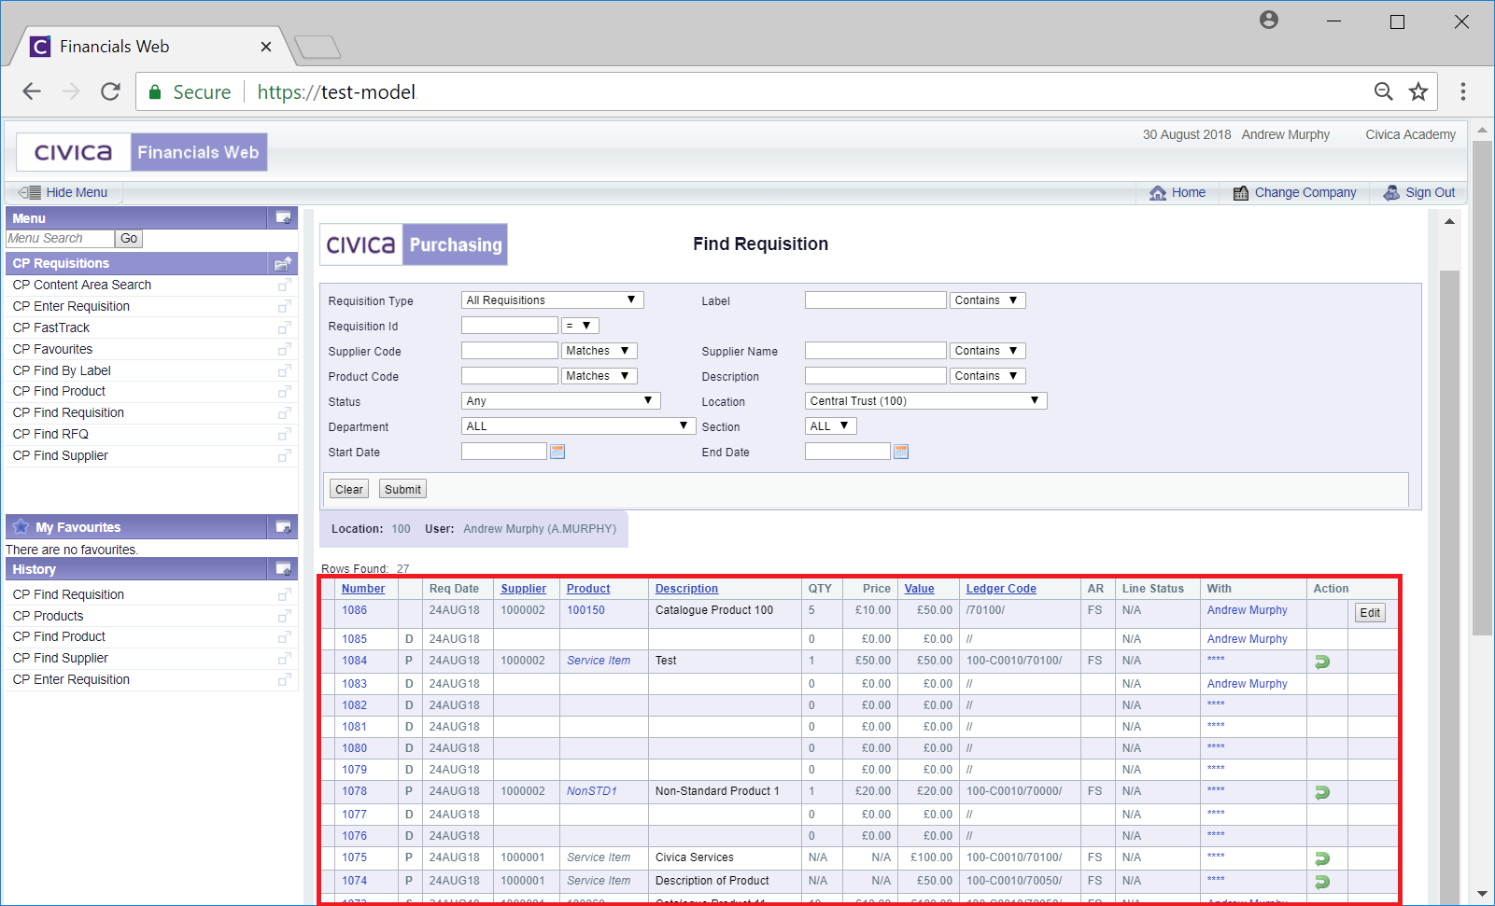
Task: Click the Menu Search input field
Action: tap(60, 238)
